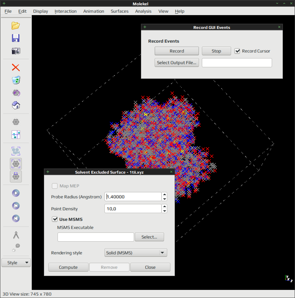Viewport: 295px width, 298px height.
Task: Click the MSMS Executable path field
Action: coord(96,237)
